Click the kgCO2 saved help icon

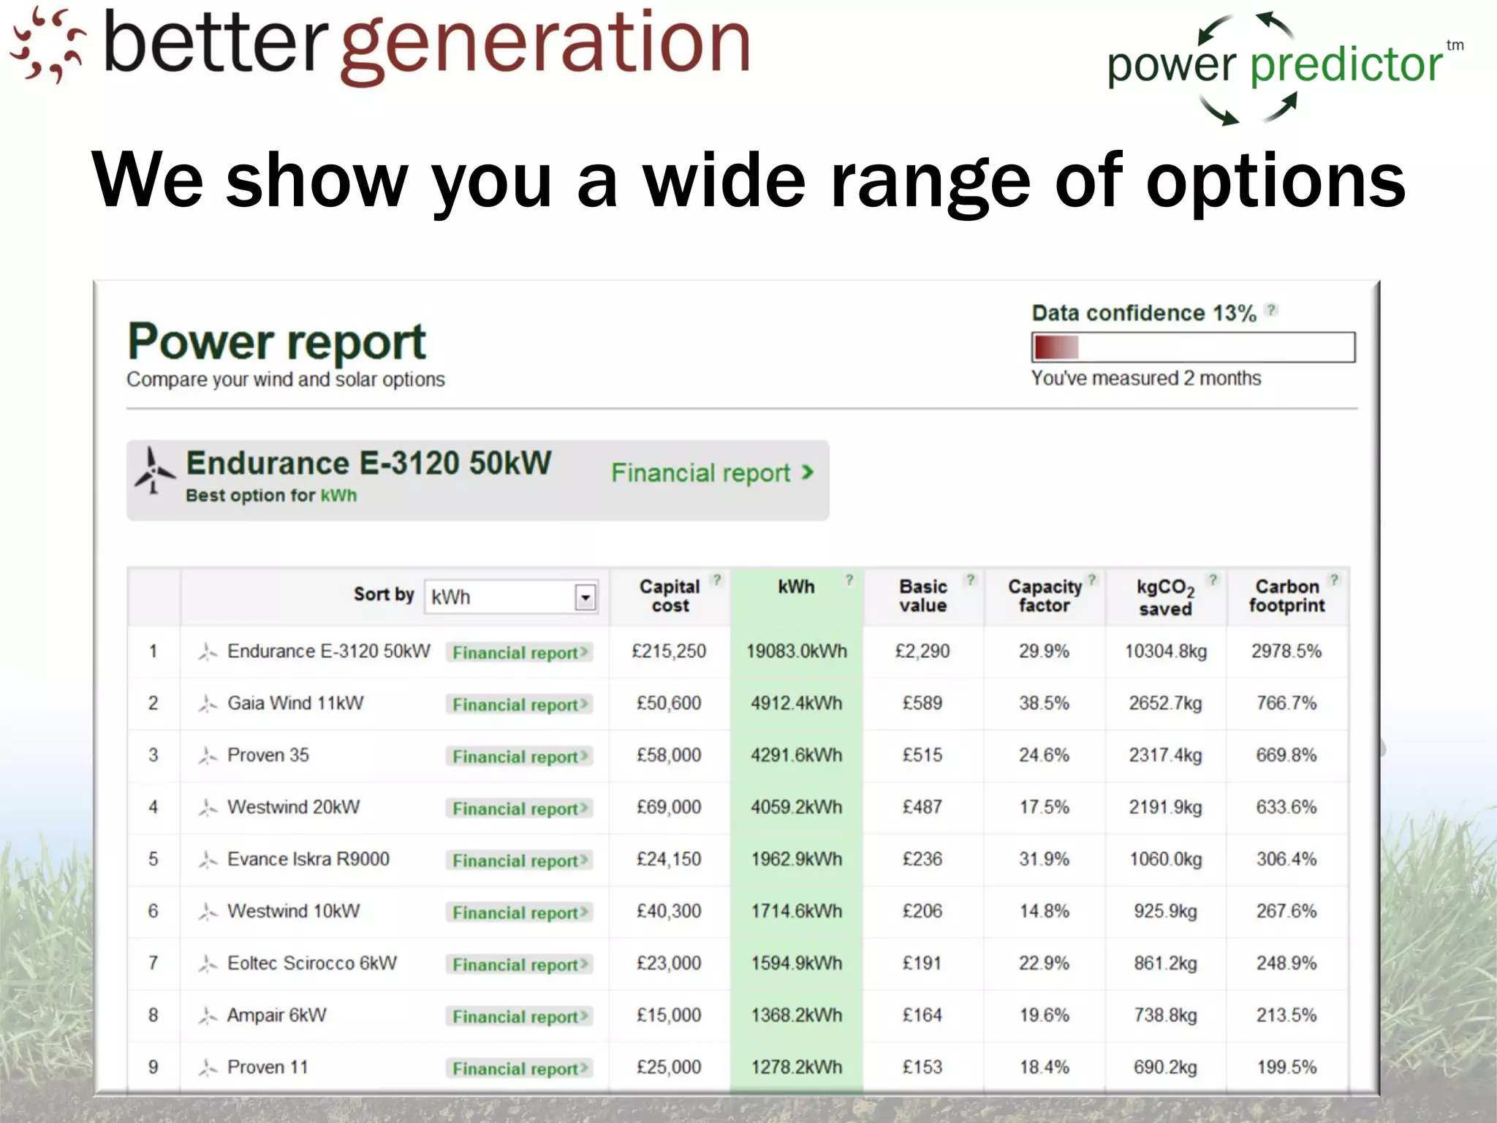(x=1213, y=580)
